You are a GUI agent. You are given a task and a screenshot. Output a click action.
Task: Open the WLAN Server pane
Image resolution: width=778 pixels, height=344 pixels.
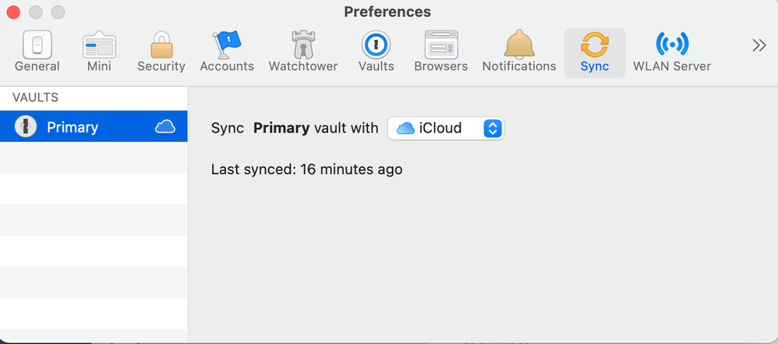click(x=672, y=52)
